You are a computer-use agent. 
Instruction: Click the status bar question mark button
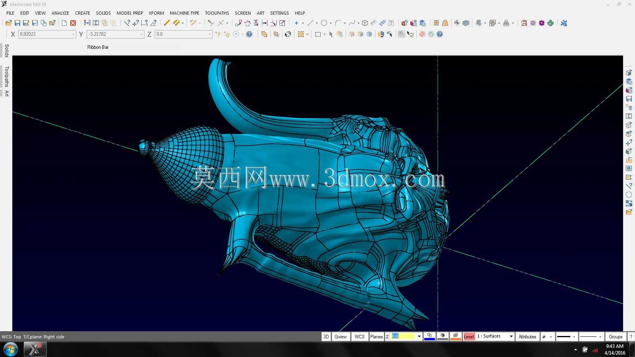[x=631, y=336]
